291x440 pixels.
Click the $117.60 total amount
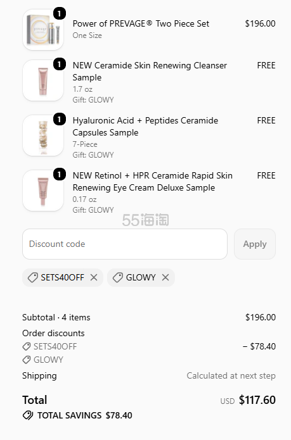pyautogui.click(x=257, y=400)
